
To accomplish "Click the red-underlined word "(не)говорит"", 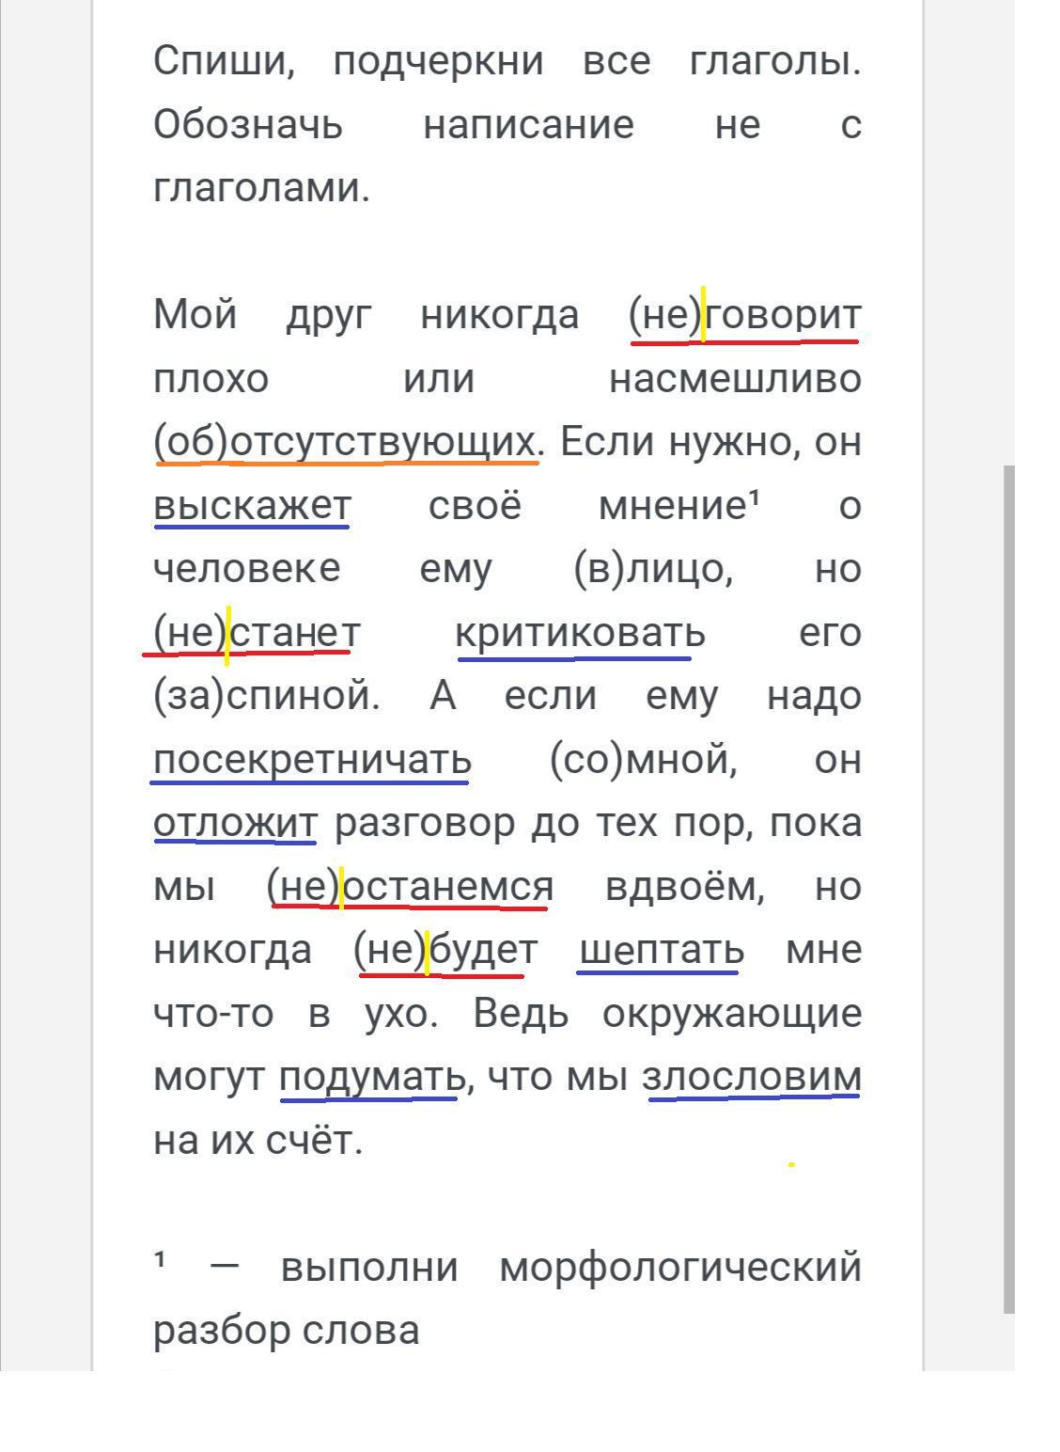I will (744, 316).
